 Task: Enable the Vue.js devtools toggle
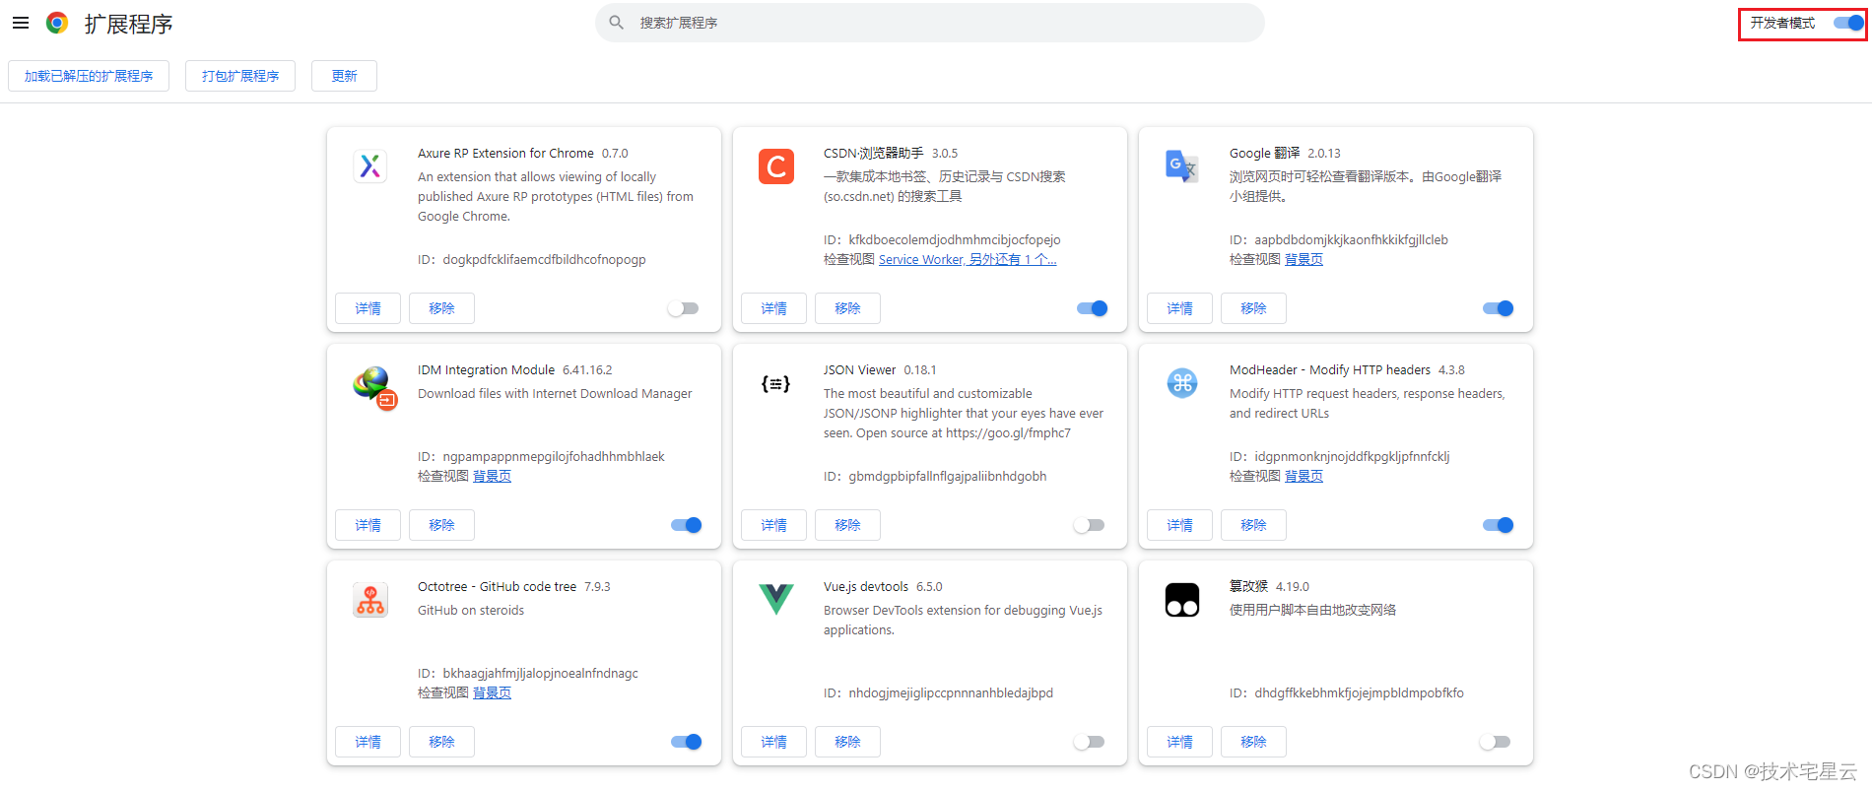coord(1089,742)
